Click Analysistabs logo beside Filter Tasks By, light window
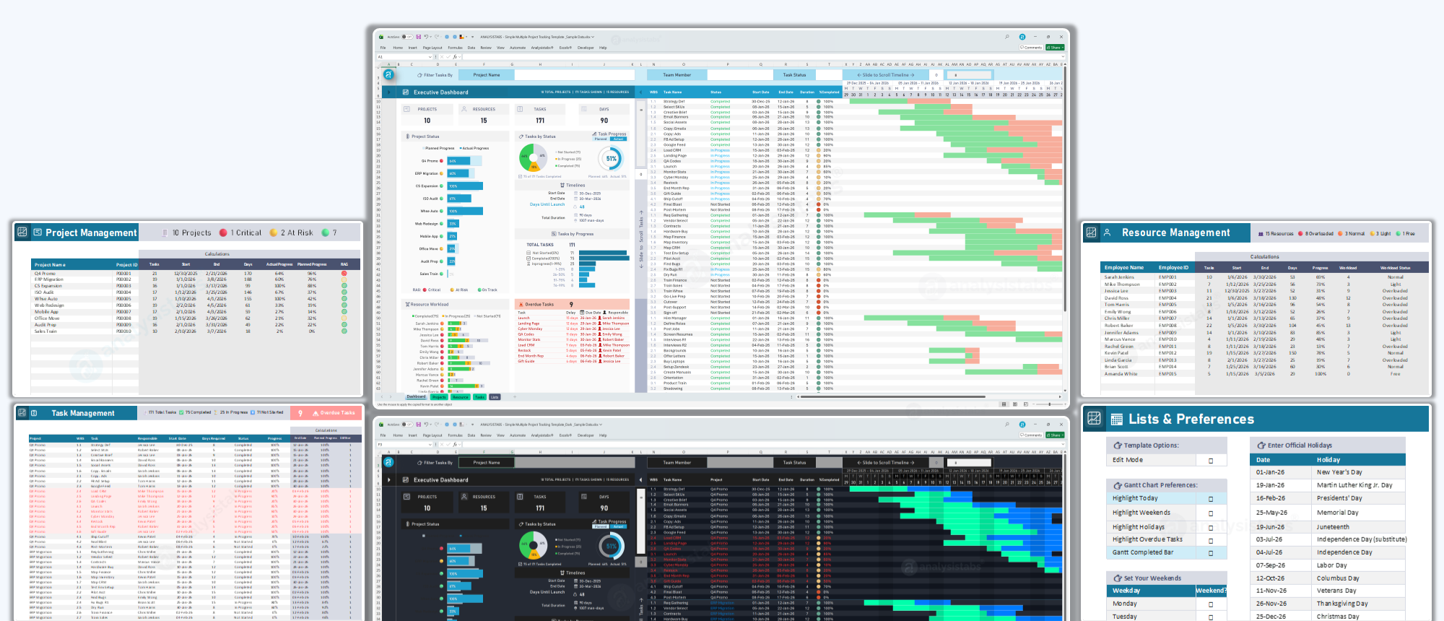Viewport: 1444px width, 621px height. coord(388,74)
